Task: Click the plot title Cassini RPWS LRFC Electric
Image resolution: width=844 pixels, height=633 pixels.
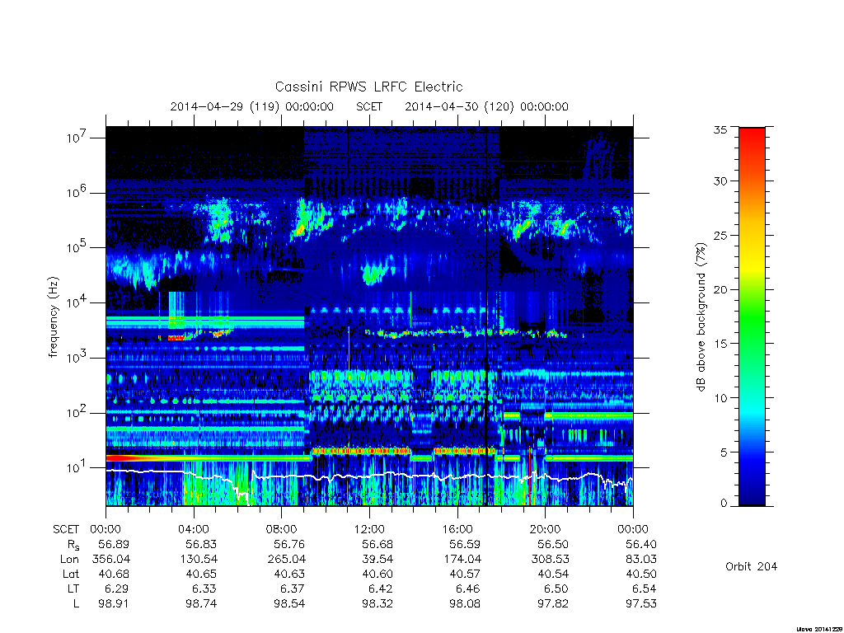Action: (x=368, y=87)
